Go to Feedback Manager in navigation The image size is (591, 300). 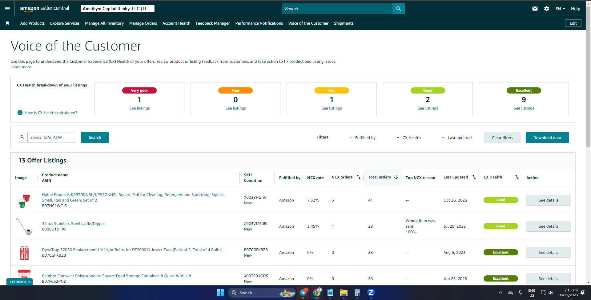click(213, 23)
